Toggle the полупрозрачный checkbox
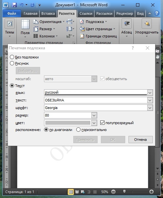163x198 pixels. tap(102, 123)
